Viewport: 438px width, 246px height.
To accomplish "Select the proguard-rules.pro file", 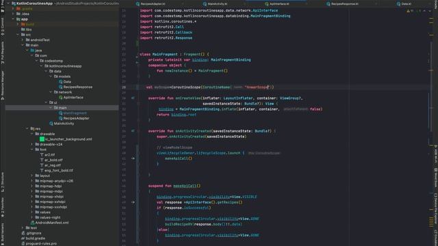I will pos(39,243).
